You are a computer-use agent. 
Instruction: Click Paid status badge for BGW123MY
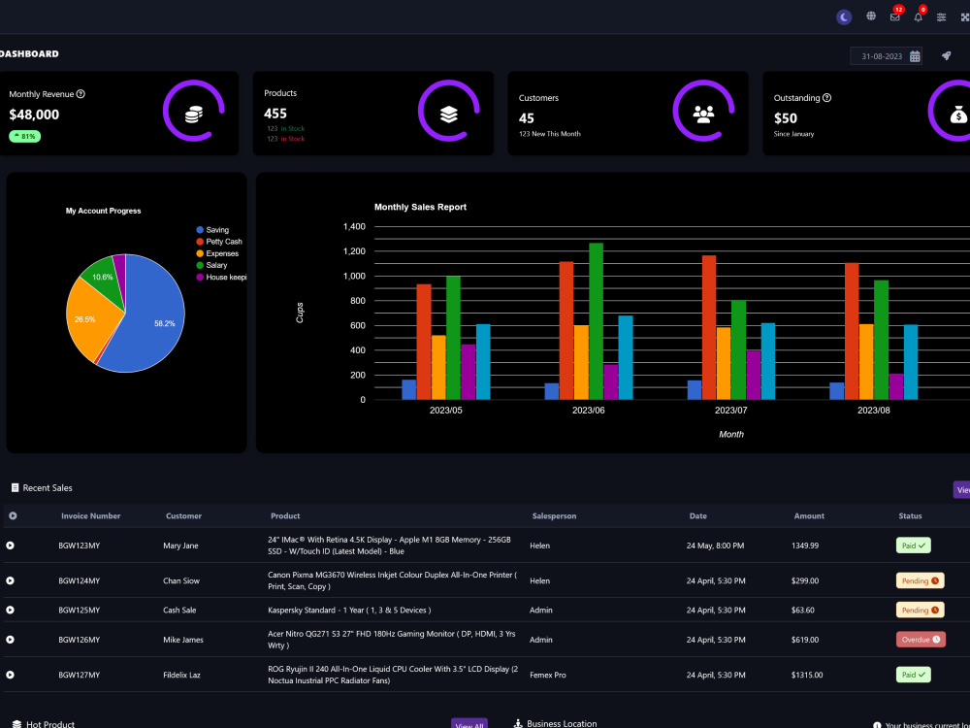tap(913, 546)
